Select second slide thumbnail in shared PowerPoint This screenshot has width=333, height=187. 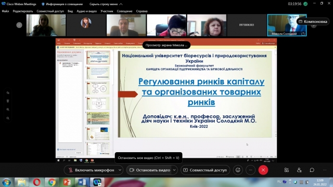tap(98, 73)
